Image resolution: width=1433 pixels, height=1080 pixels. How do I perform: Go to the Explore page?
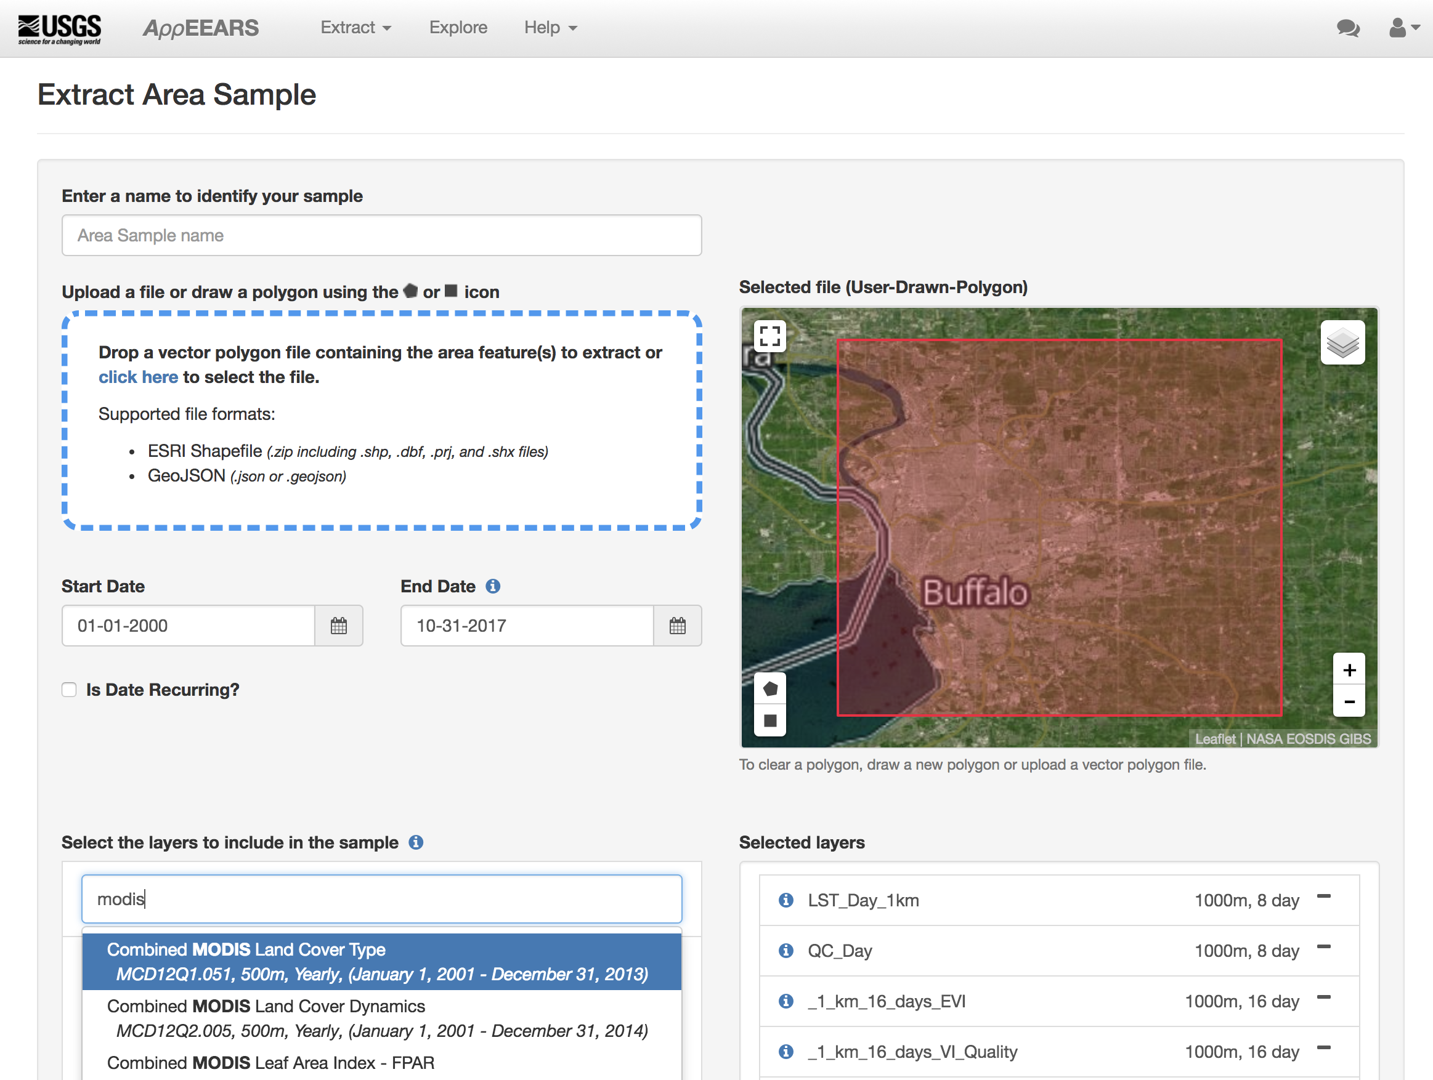(x=458, y=27)
